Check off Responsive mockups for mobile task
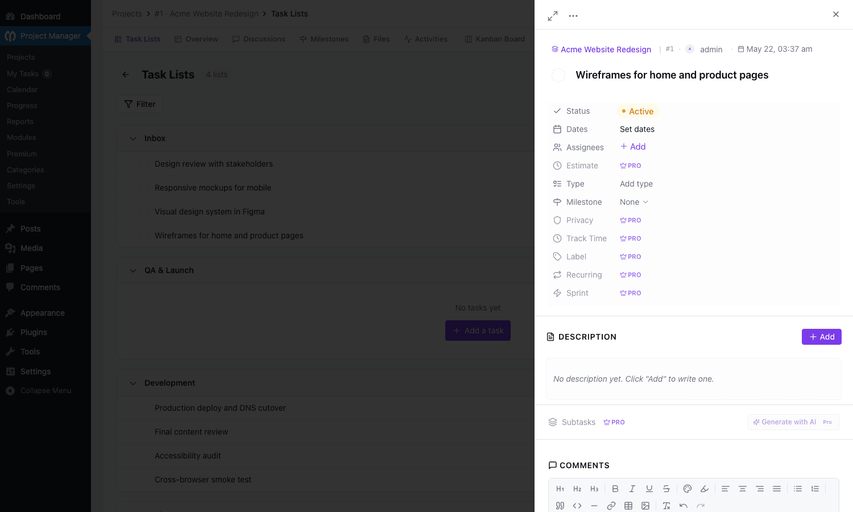 point(145,188)
